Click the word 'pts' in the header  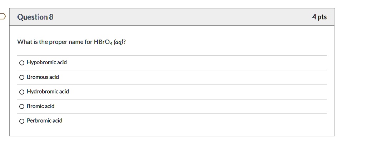click(322, 17)
